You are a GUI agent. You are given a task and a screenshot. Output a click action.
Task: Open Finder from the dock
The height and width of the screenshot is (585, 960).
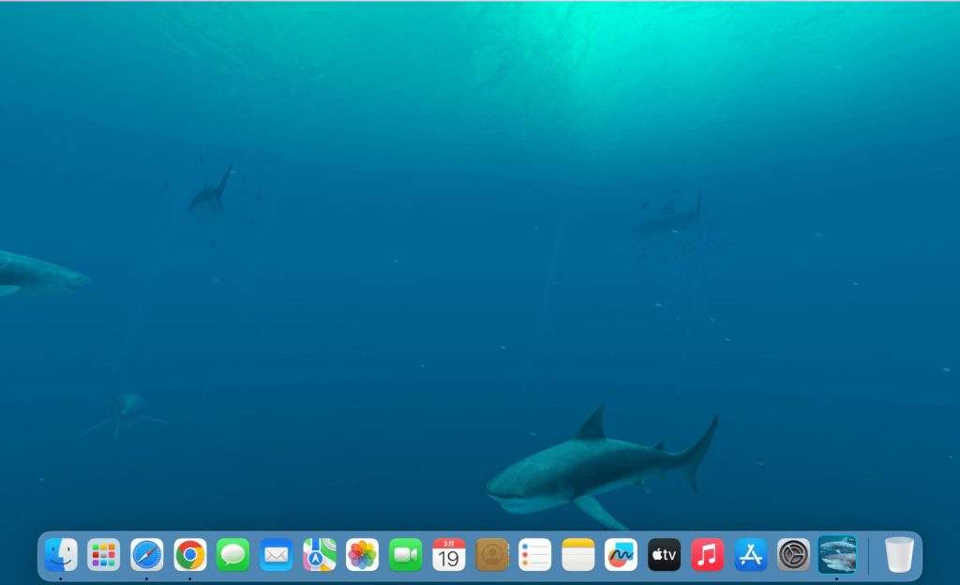[61, 555]
